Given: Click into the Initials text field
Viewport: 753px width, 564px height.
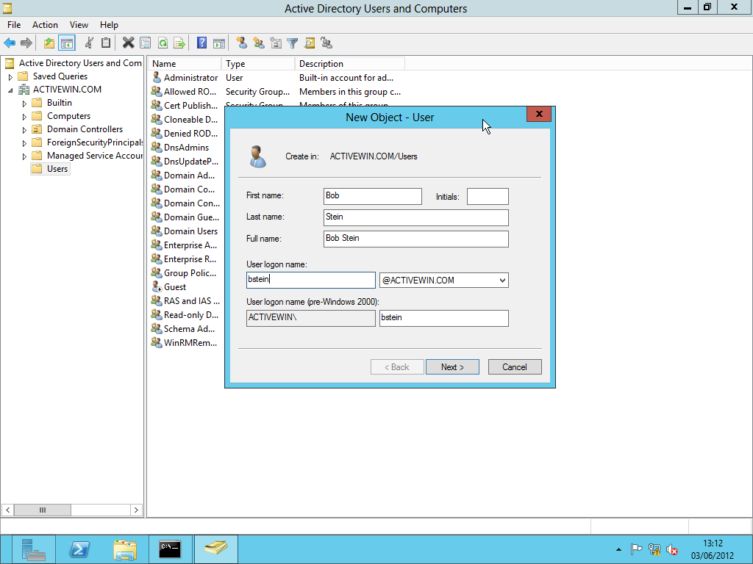Looking at the screenshot, I should click(x=488, y=196).
